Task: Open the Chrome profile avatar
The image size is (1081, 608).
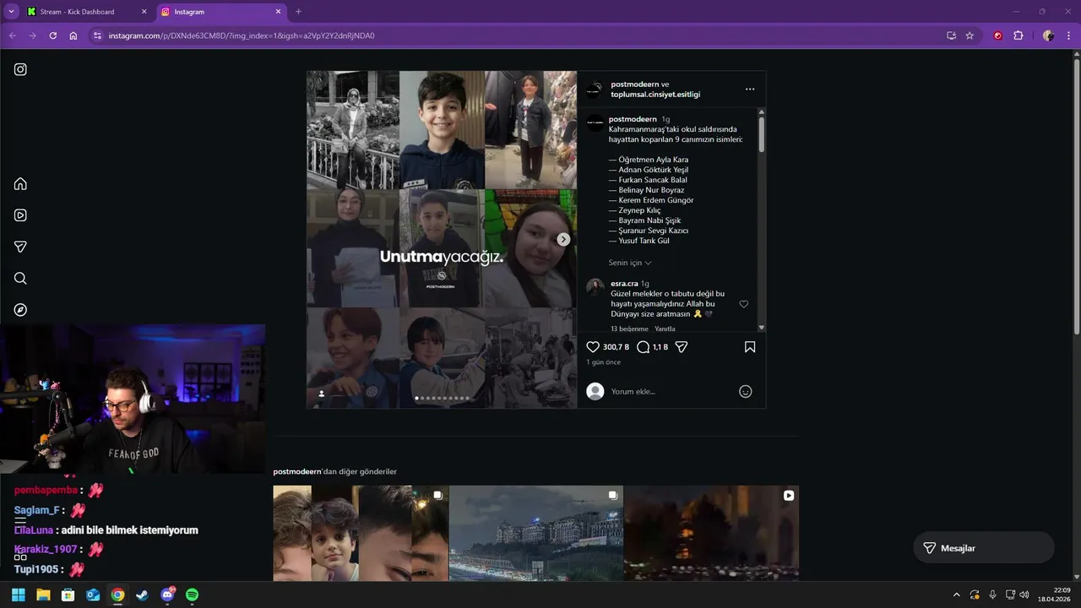Action: (x=1048, y=35)
